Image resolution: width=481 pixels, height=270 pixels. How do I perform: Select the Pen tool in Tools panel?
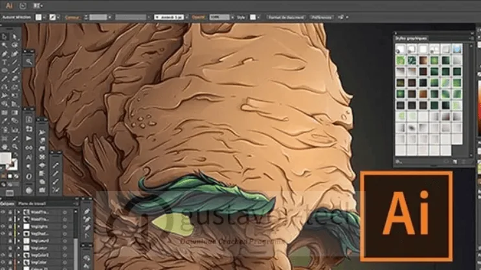(5, 54)
